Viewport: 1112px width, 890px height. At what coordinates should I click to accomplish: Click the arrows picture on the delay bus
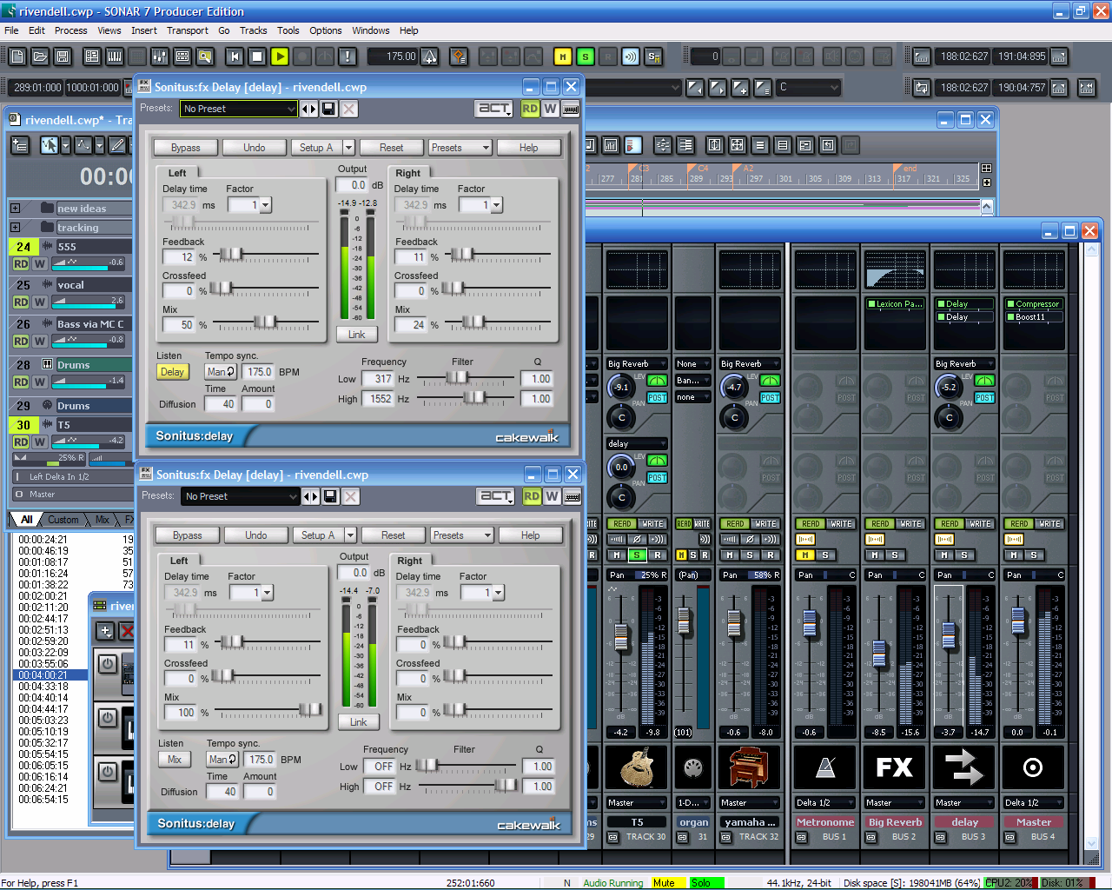click(x=964, y=767)
